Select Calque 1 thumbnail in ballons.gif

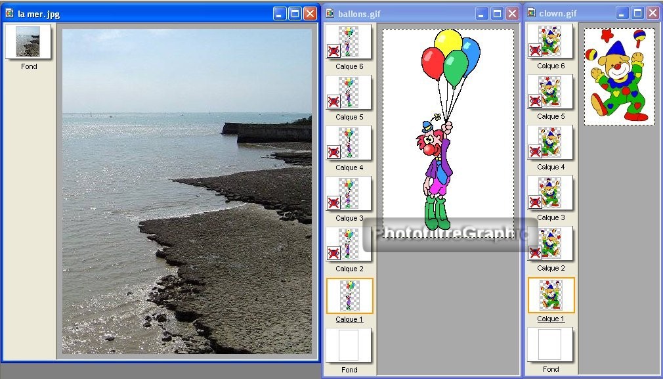point(349,296)
